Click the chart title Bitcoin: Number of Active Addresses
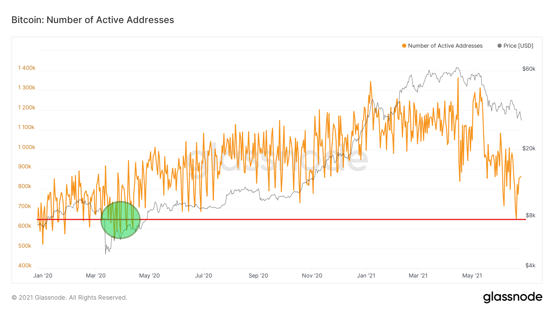The width and height of the screenshot is (554, 311). click(x=92, y=20)
